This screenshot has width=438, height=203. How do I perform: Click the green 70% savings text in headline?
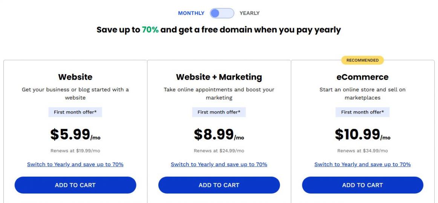coord(150,30)
